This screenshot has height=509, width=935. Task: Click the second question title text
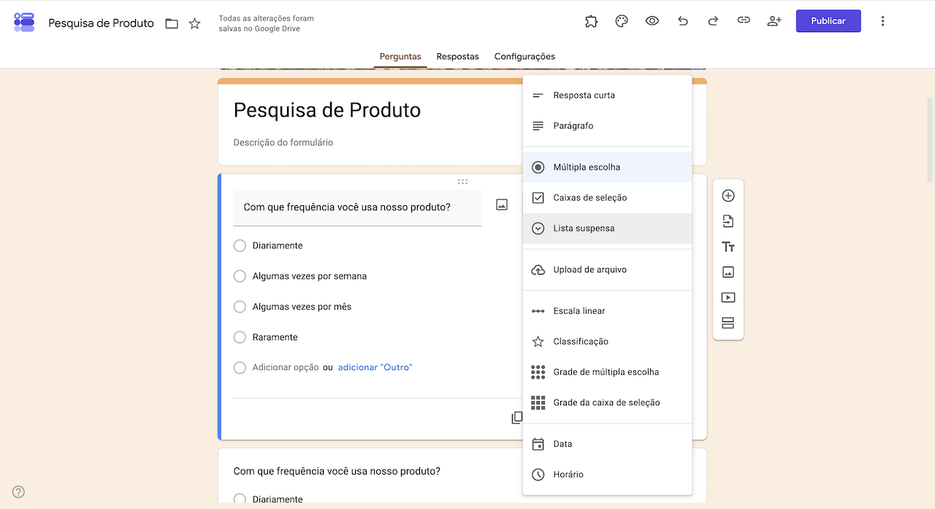[x=337, y=471]
